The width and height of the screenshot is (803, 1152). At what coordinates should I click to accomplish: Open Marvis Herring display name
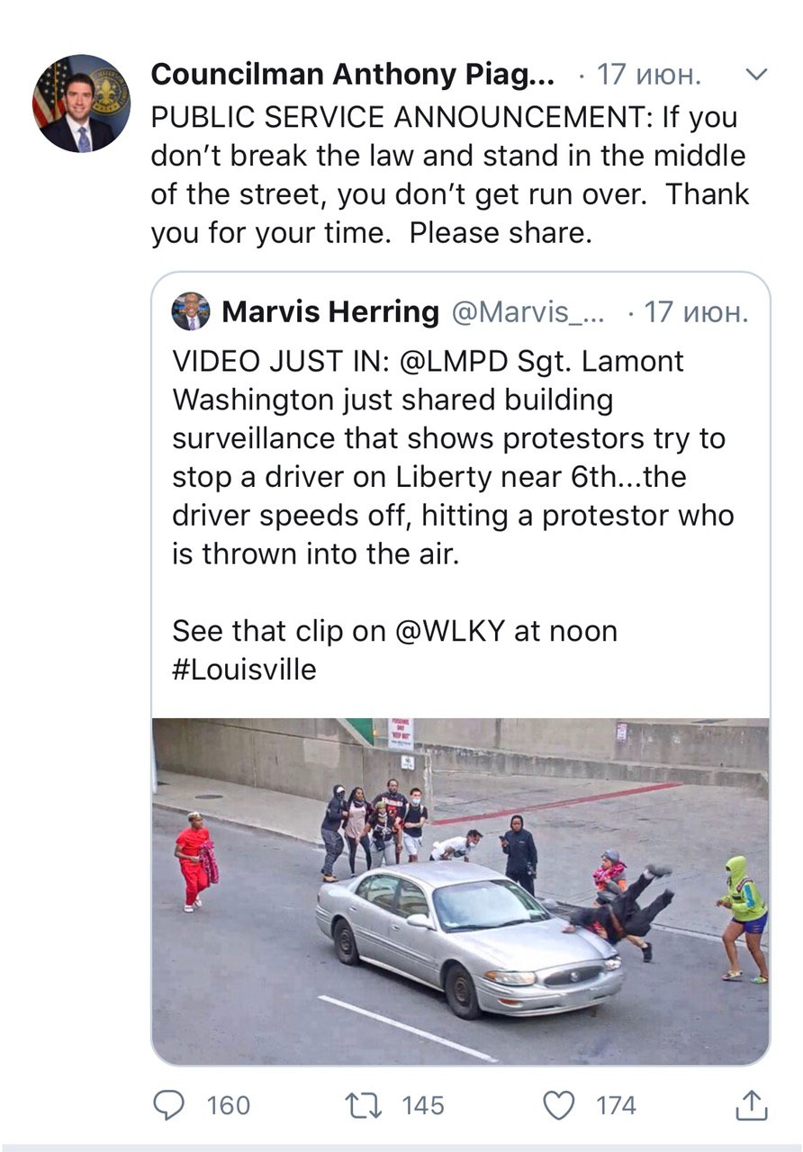(x=330, y=312)
